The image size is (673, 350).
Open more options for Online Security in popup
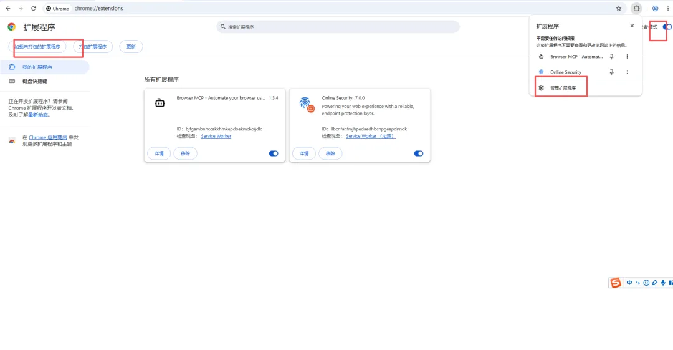tap(627, 72)
